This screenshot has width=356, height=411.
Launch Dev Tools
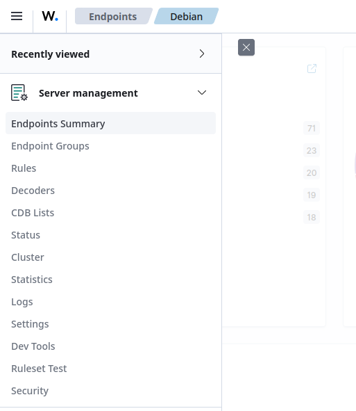coord(33,346)
